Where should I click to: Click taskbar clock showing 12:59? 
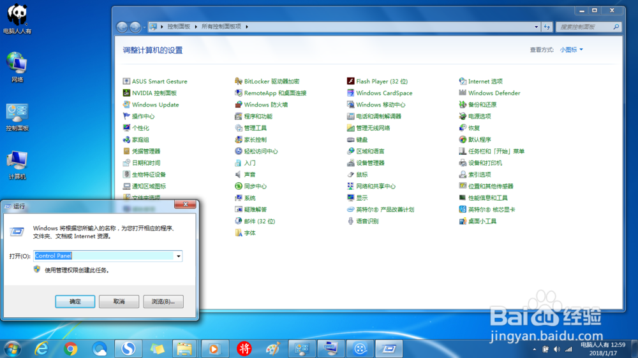point(603,348)
